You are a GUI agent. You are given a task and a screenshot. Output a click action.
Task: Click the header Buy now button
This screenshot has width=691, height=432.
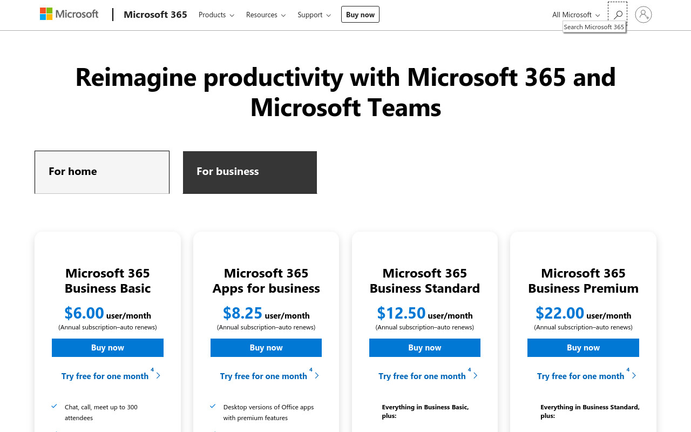[360, 15]
